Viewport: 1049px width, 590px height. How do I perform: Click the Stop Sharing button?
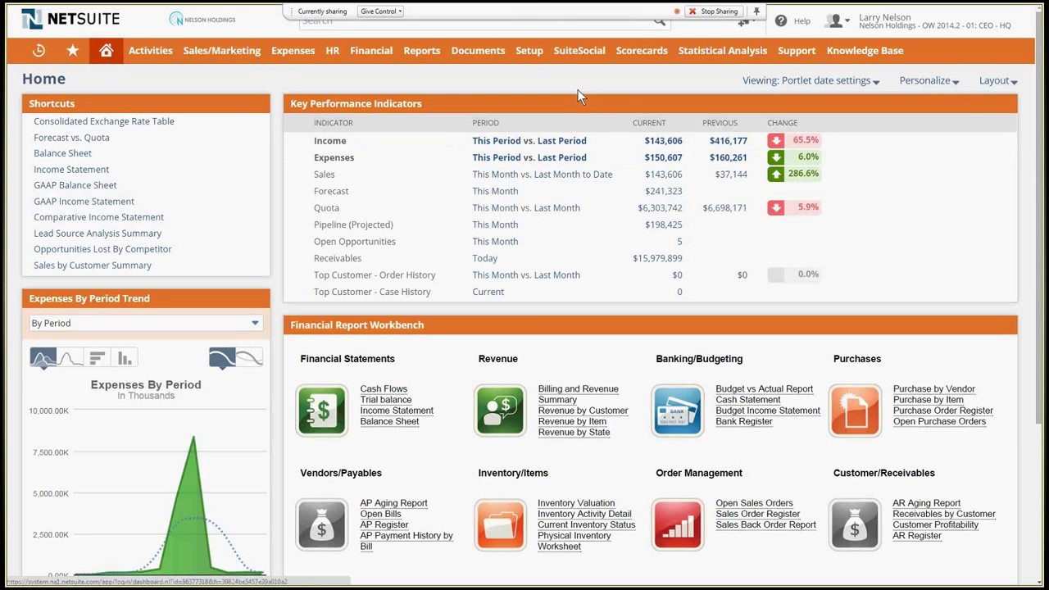pyautogui.click(x=713, y=11)
